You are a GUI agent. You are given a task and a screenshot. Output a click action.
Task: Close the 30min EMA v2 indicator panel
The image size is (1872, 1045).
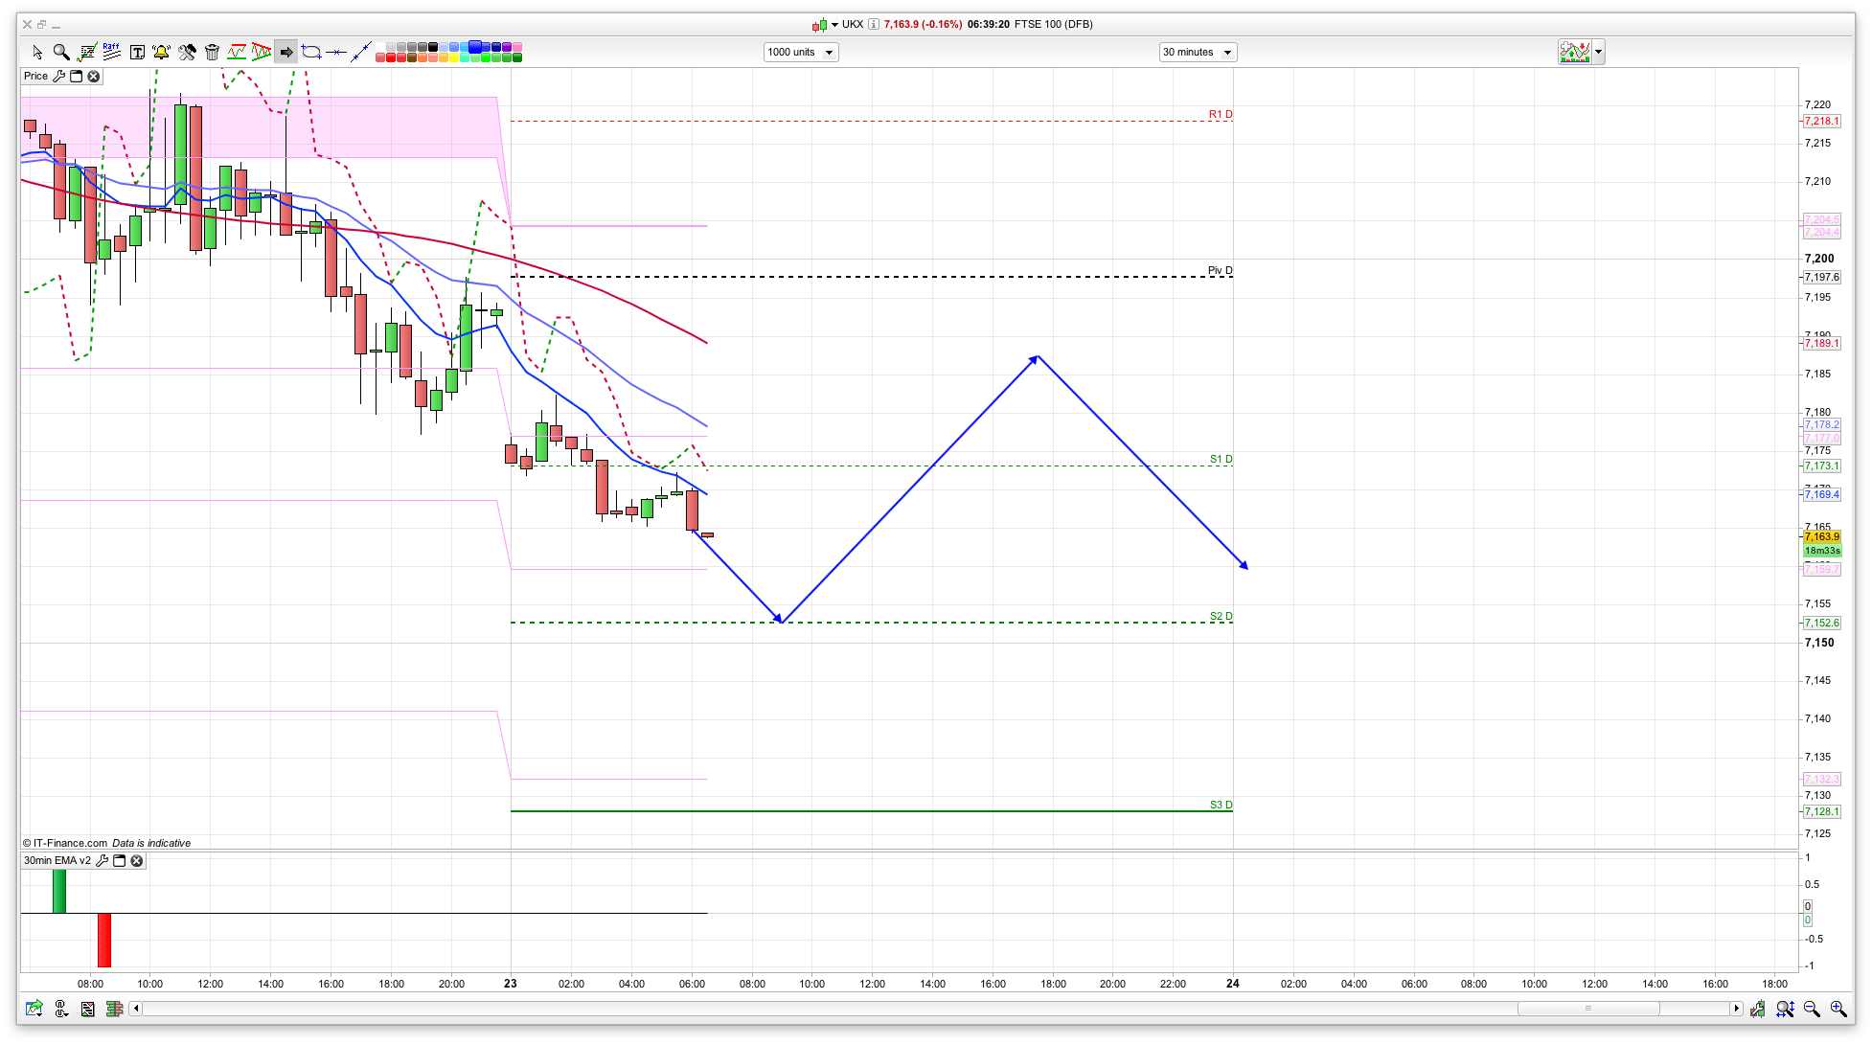(137, 861)
